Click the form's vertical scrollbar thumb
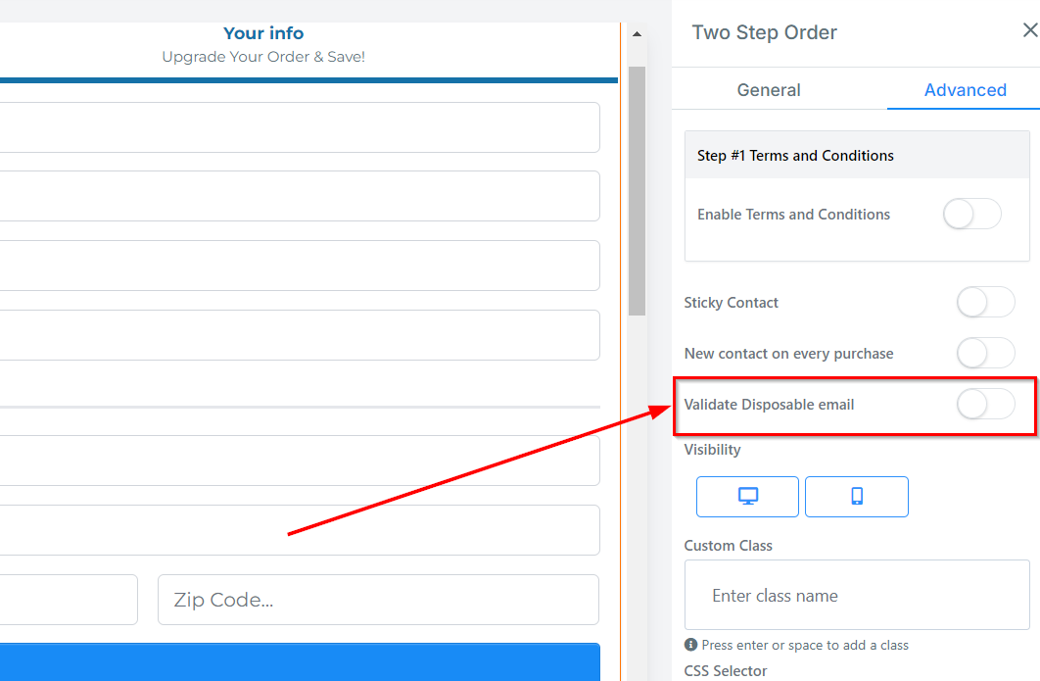 tap(637, 191)
